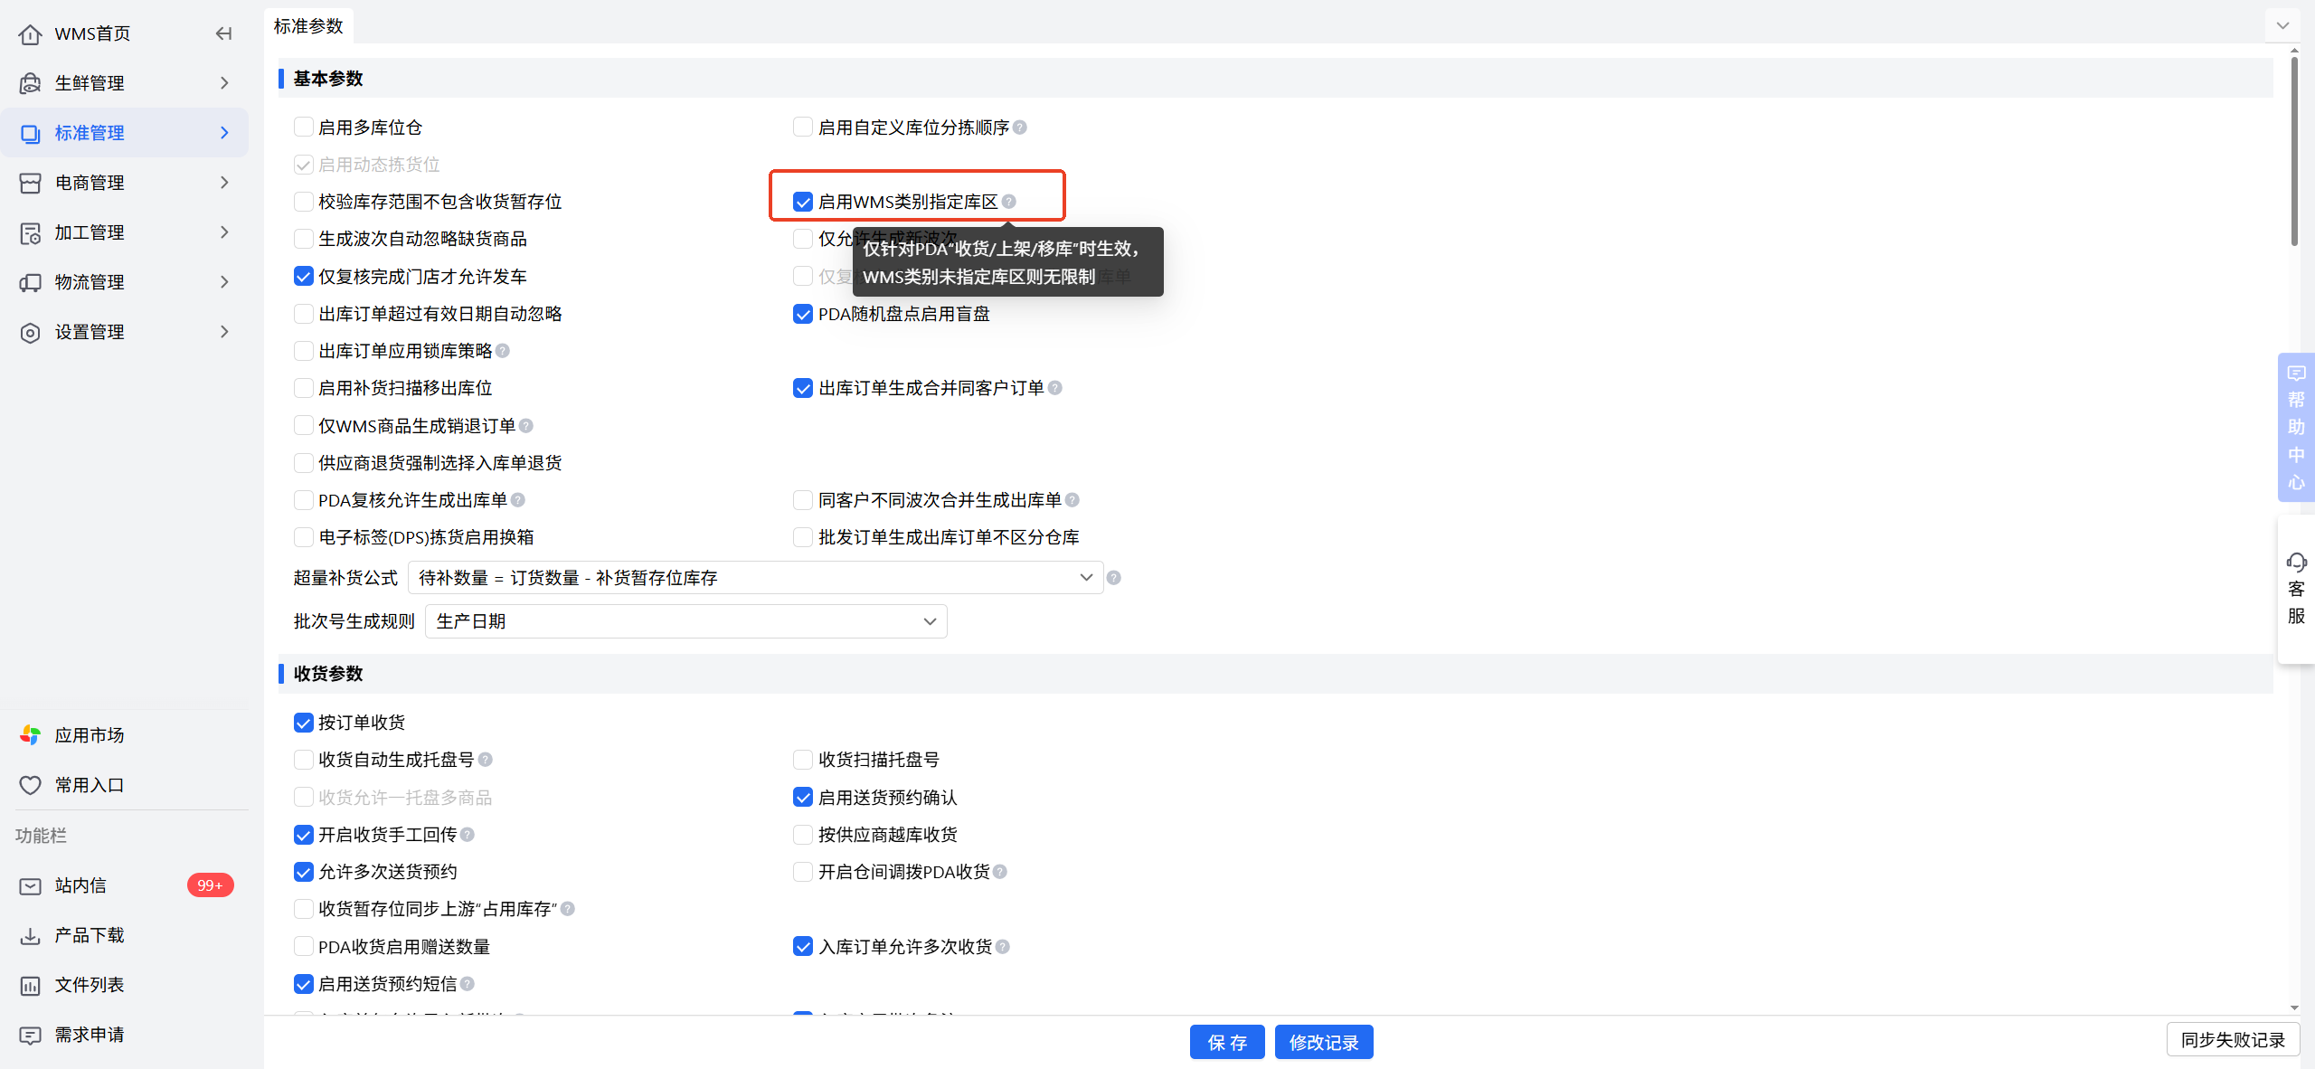Select the 标准参数 tab
This screenshot has height=1069, width=2315.
tap(308, 26)
